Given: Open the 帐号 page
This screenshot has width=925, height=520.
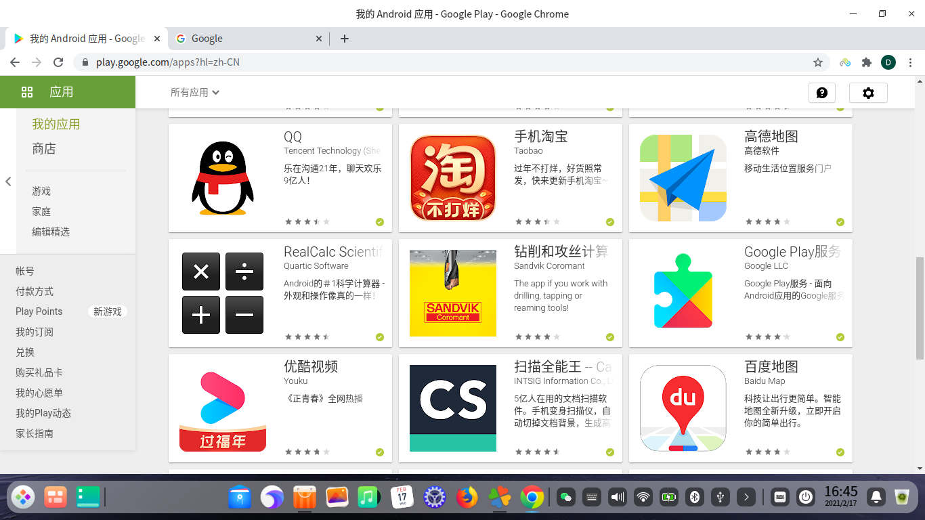Looking at the screenshot, I should click(x=25, y=271).
